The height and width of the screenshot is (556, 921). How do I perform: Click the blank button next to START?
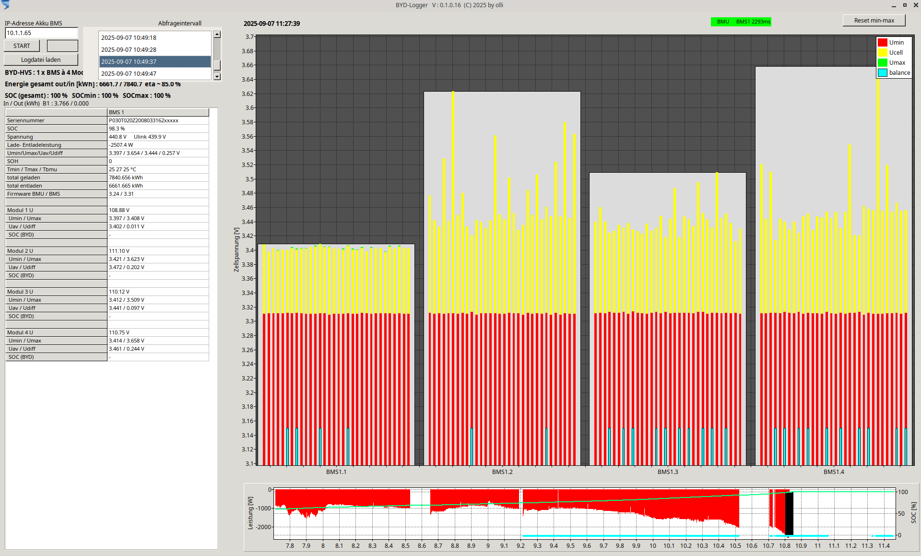62,46
